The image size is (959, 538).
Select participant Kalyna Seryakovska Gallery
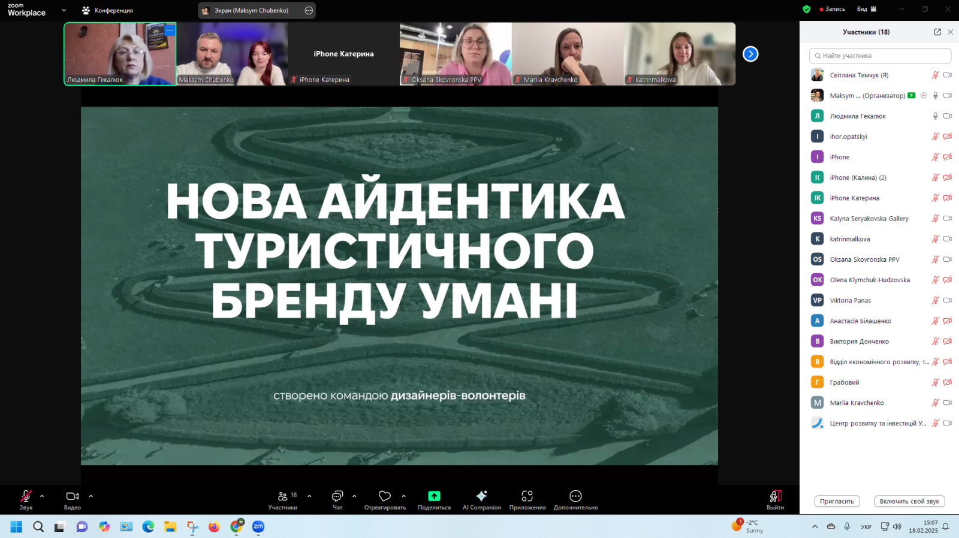pyautogui.click(x=880, y=218)
